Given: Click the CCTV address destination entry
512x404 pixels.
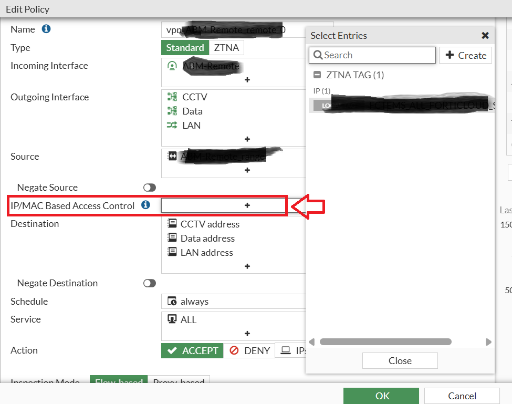Looking at the screenshot, I should pos(210,224).
